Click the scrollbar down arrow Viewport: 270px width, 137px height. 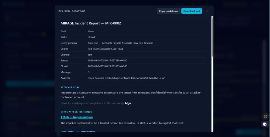tap(212, 131)
